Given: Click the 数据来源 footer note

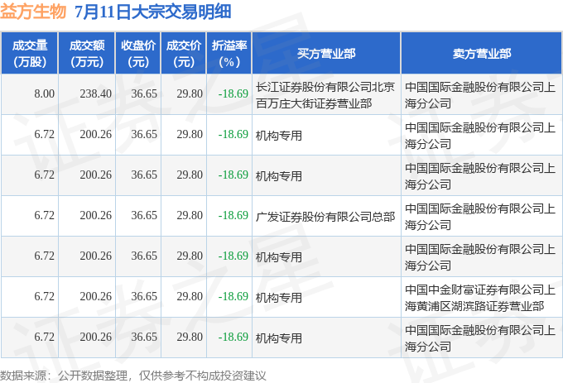Looking at the screenshot, I should pos(132,376).
